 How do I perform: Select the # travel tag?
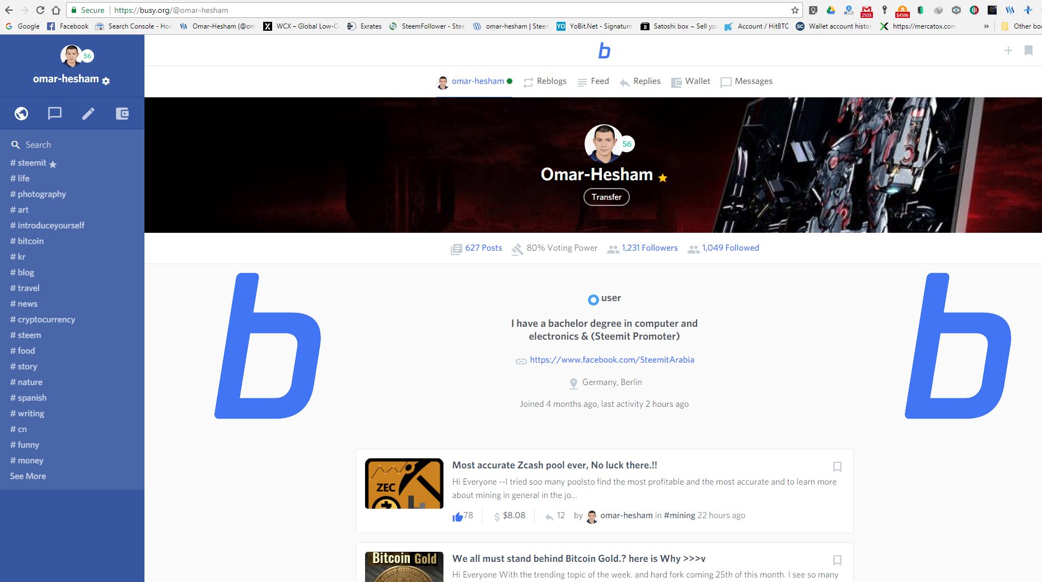click(25, 288)
